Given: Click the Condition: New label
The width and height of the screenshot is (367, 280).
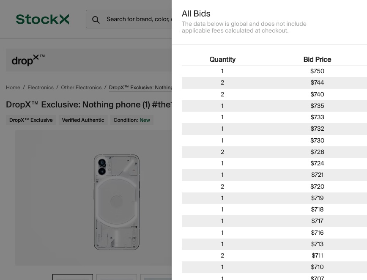Looking at the screenshot, I should 131,120.
